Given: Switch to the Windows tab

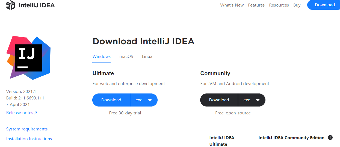Looking at the screenshot, I should pos(102,57).
